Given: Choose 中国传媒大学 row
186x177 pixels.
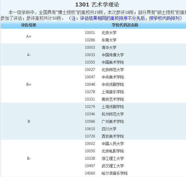Looking at the screenshot, I should coord(113,55).
